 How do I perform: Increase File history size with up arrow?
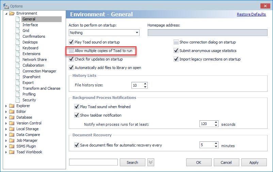pyautogui.click(x=145, y=84)
